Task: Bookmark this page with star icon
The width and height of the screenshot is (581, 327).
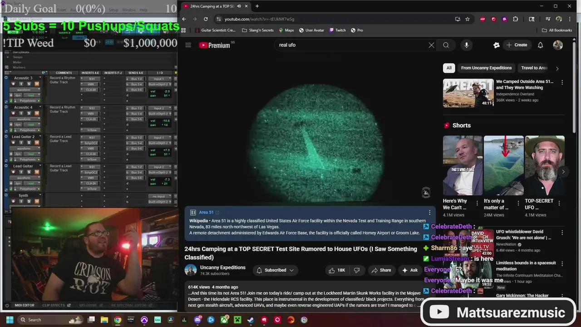Action: tap(468, 19)
